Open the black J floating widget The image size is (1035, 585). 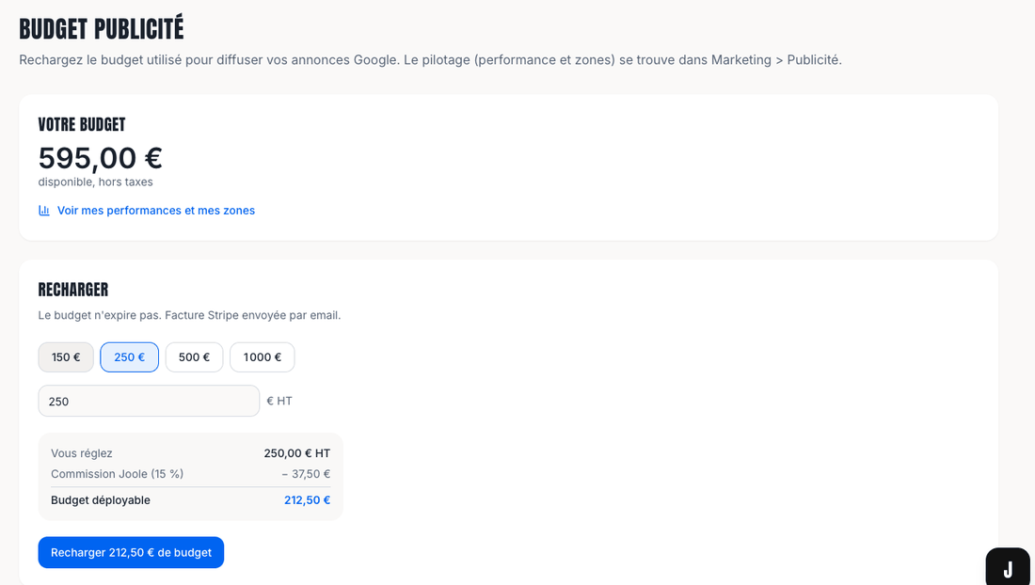click(x=1008, y=566)
